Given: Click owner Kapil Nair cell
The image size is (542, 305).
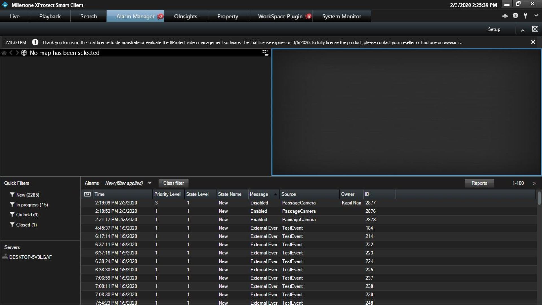Looking at the screenshot, I should [x=351, y=203].
